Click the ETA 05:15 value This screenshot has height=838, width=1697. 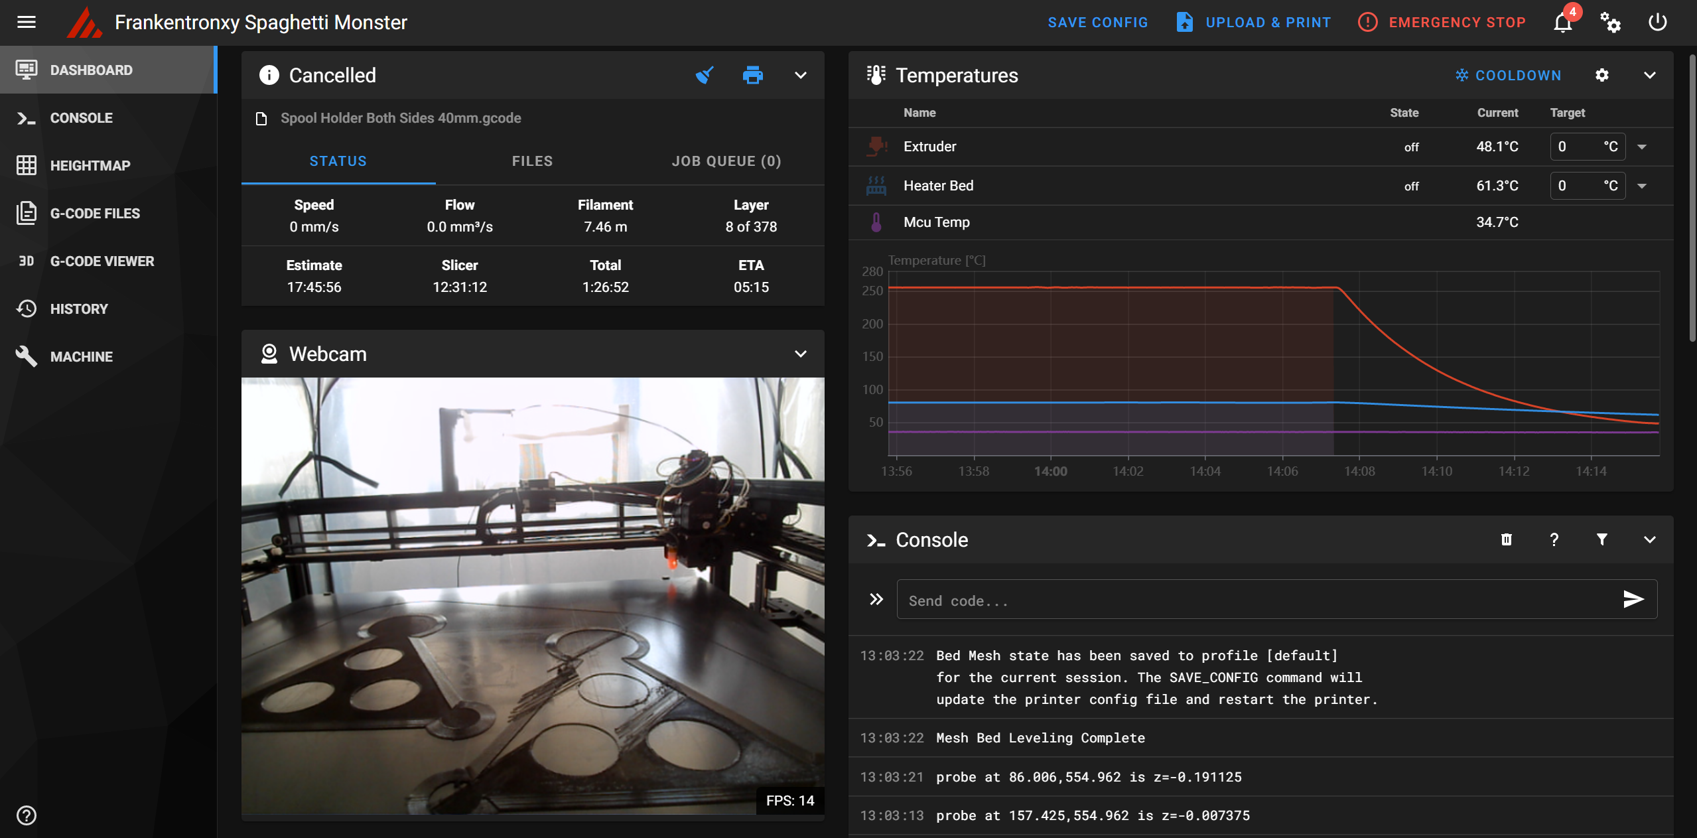[x=751, y=287]
